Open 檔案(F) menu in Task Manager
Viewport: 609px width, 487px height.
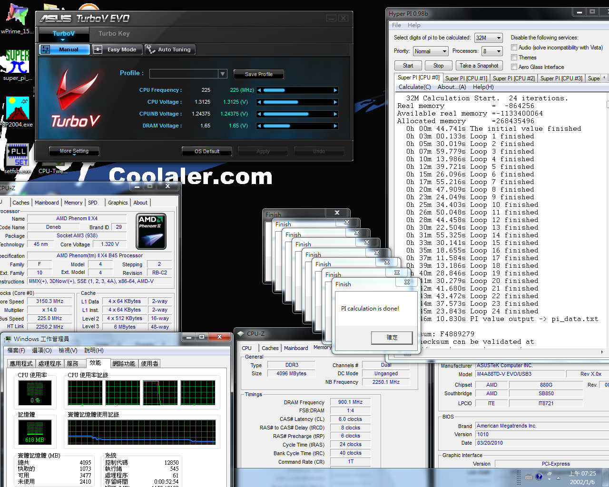16,351
